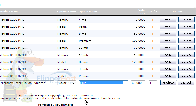Click the Prefix column header
Screen dimensions: 196x106
[x=153, y=12]
